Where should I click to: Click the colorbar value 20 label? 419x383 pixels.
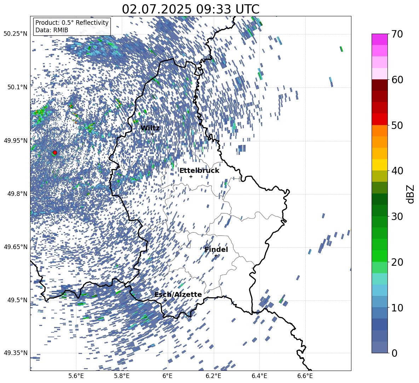coord(397,262)
